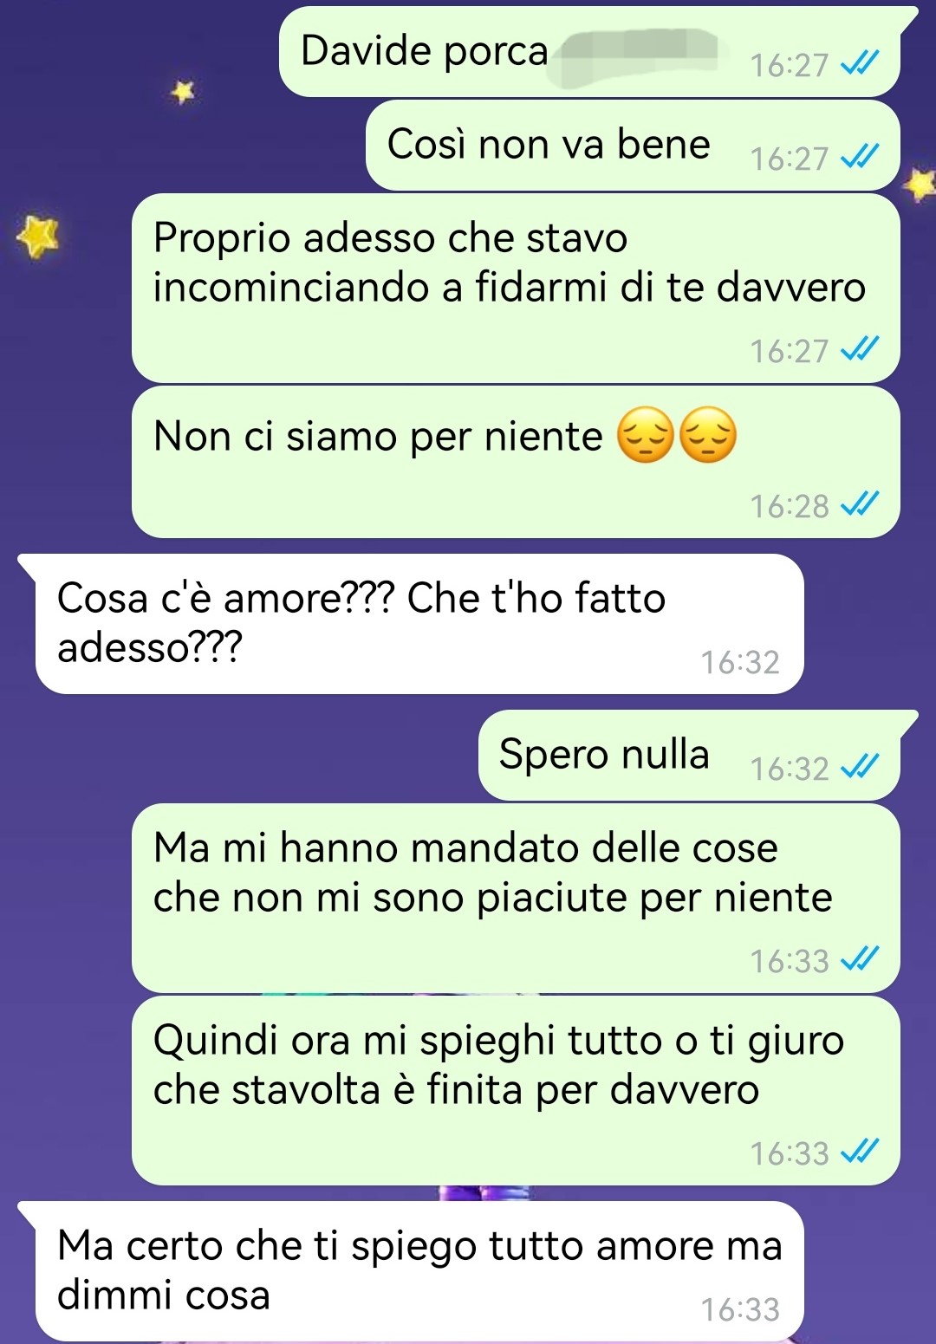This screenshot has width=936, height=1344.
Task: Tap the second pensive emoji in the message
Action: click(708, 436)
